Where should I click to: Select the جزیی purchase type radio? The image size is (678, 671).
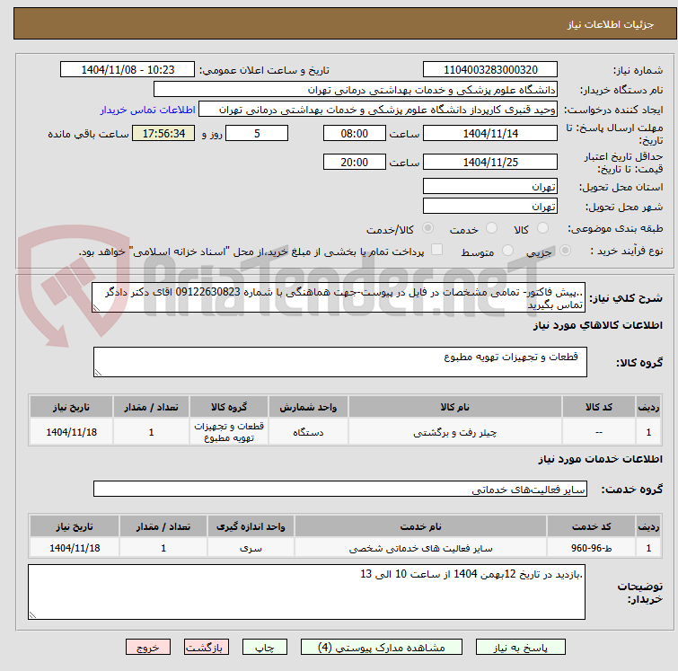[565, 251]
